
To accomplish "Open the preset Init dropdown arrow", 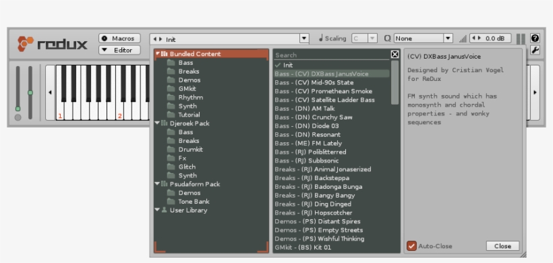I will [x=304, y=39].
